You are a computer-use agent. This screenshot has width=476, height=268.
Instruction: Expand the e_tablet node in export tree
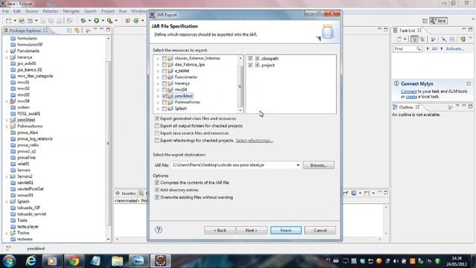(158, 71)
